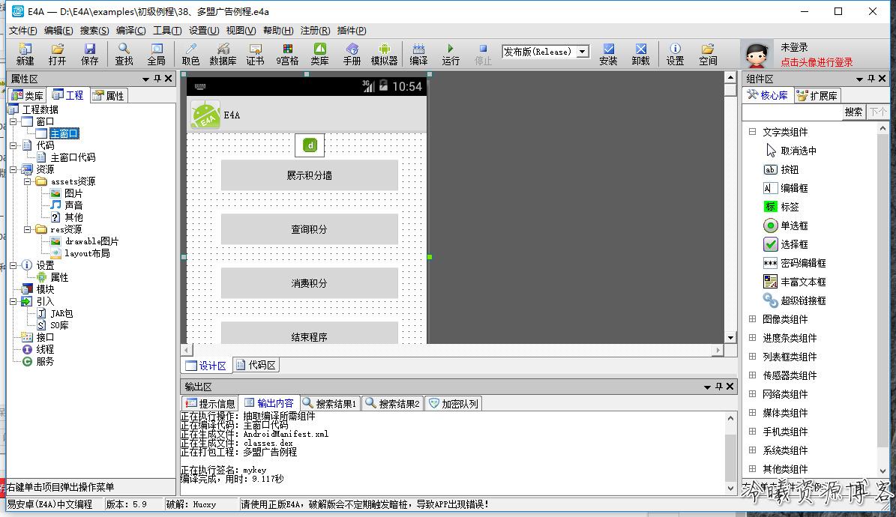896x517 pixels.
Task: Switch to the 提示信息 output tab
Action: [210, 403]
